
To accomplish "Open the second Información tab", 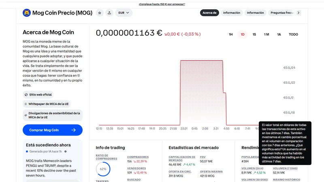I will tap(255, 13).
